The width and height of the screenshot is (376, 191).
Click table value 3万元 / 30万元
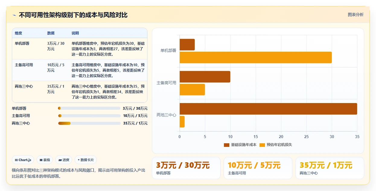tap(56, 46)
